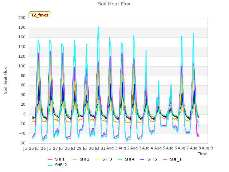229x172 pixels.
Task: Click the Aug 5 x-axis tick label
Action: click(160, 148)
